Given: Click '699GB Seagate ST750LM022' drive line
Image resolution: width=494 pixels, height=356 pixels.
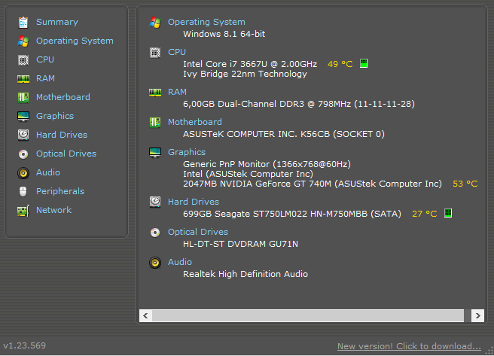Looking at the screenshot, I should pos(292,214).
